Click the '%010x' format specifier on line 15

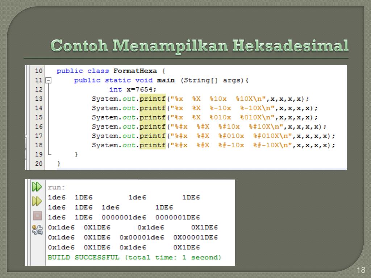pyautogui.click(x=220, y=117)
